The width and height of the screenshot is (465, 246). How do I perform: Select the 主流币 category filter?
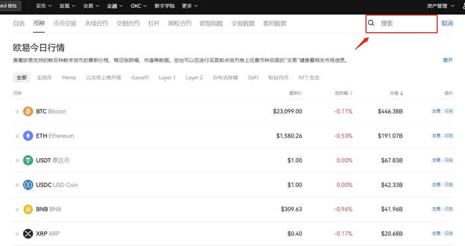pos(45,78)
